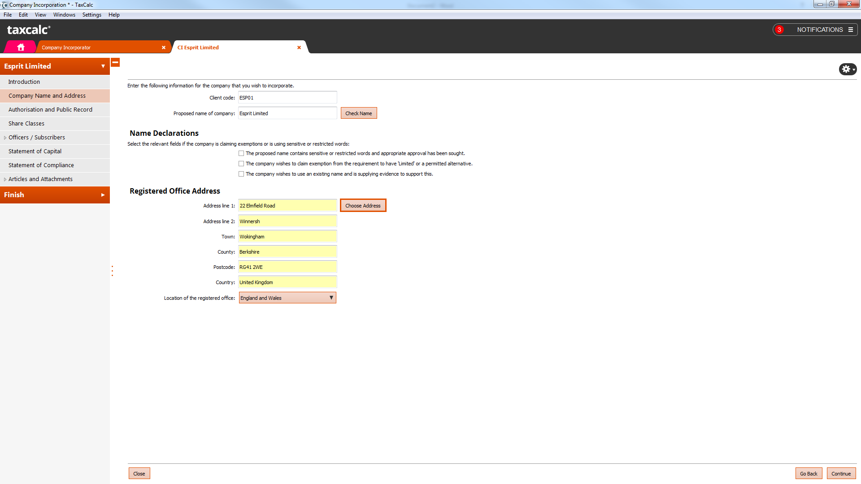
Task: Tick sensitive or restricted words checkbox
Action: pos(241,153)
